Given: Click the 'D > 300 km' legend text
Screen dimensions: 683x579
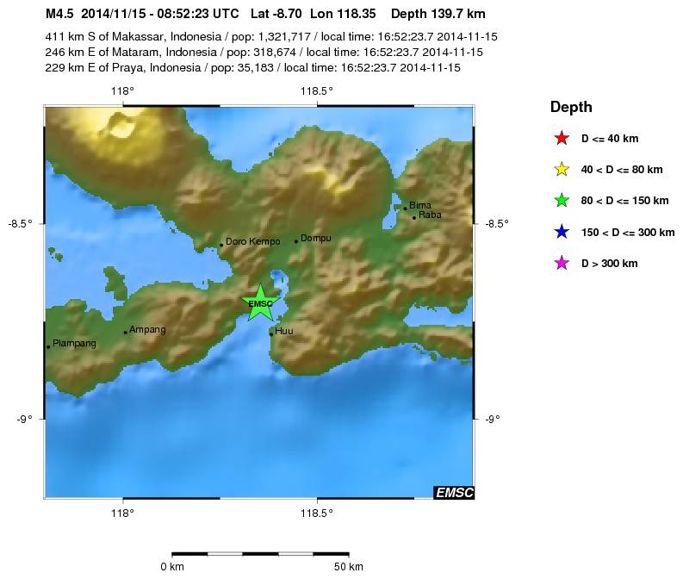Looking at the screenshot, I should click(x=610, y=263).
